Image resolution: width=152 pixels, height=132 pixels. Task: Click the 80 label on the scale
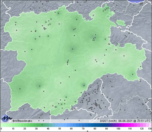(x=95, y=129)
